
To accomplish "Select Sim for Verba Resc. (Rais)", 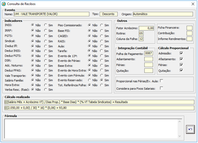I will (x=46, y=90).
